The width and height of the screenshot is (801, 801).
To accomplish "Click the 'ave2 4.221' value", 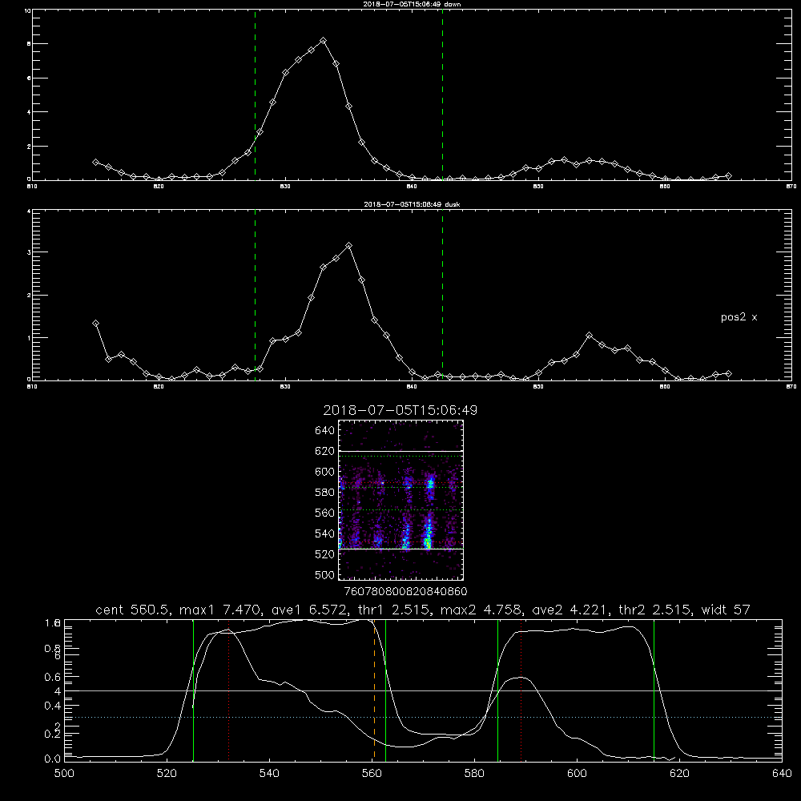I will (x=570, y=610).
